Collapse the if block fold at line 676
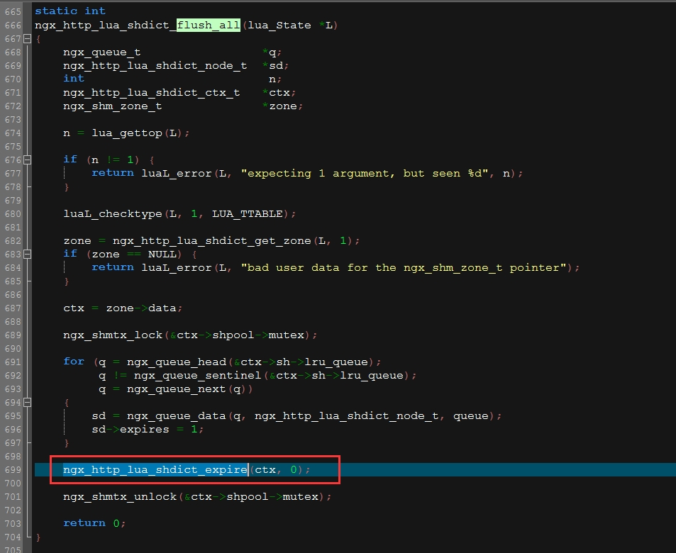This screenshot has height=553, width=676. 27,160
